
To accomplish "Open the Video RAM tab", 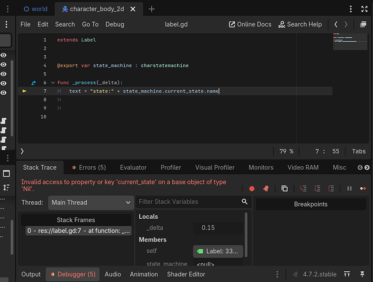I will click(x=303, y=168).
